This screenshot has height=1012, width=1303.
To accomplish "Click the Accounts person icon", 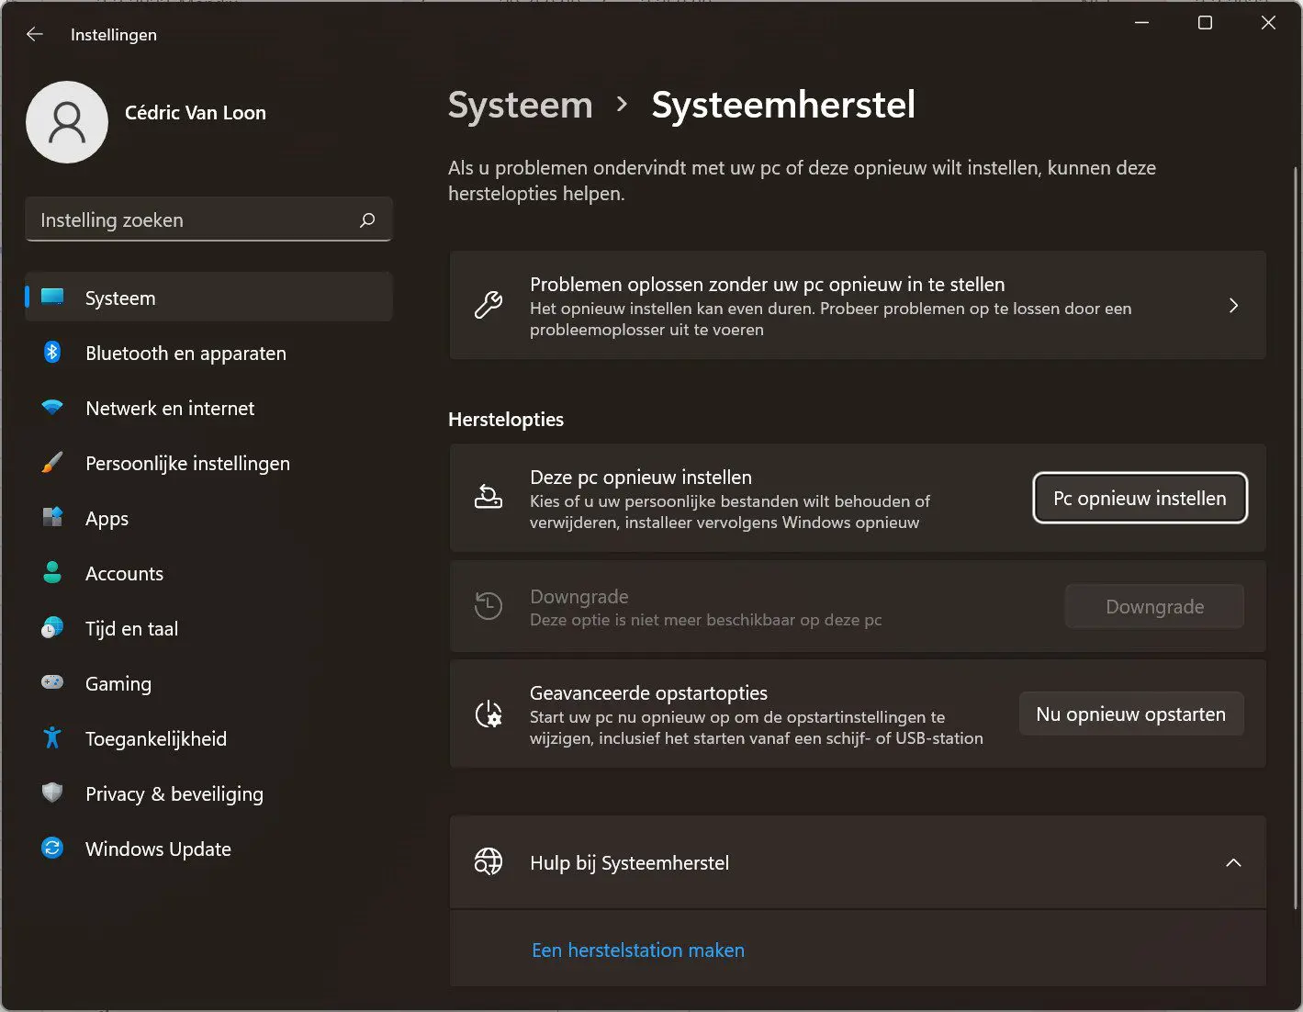I will coord(52,572).
